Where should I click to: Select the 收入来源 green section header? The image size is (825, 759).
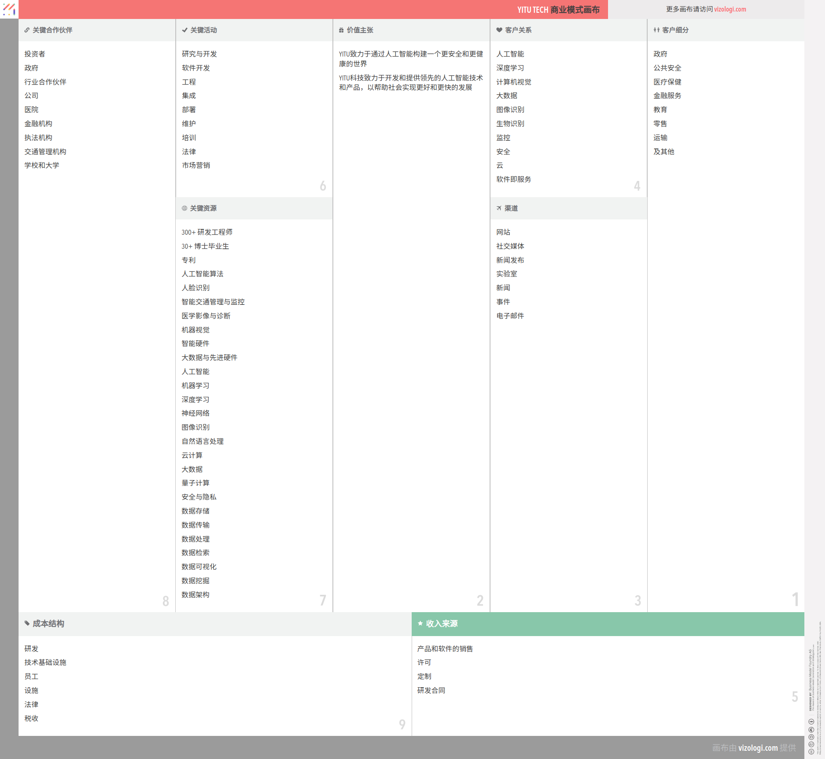442,624
